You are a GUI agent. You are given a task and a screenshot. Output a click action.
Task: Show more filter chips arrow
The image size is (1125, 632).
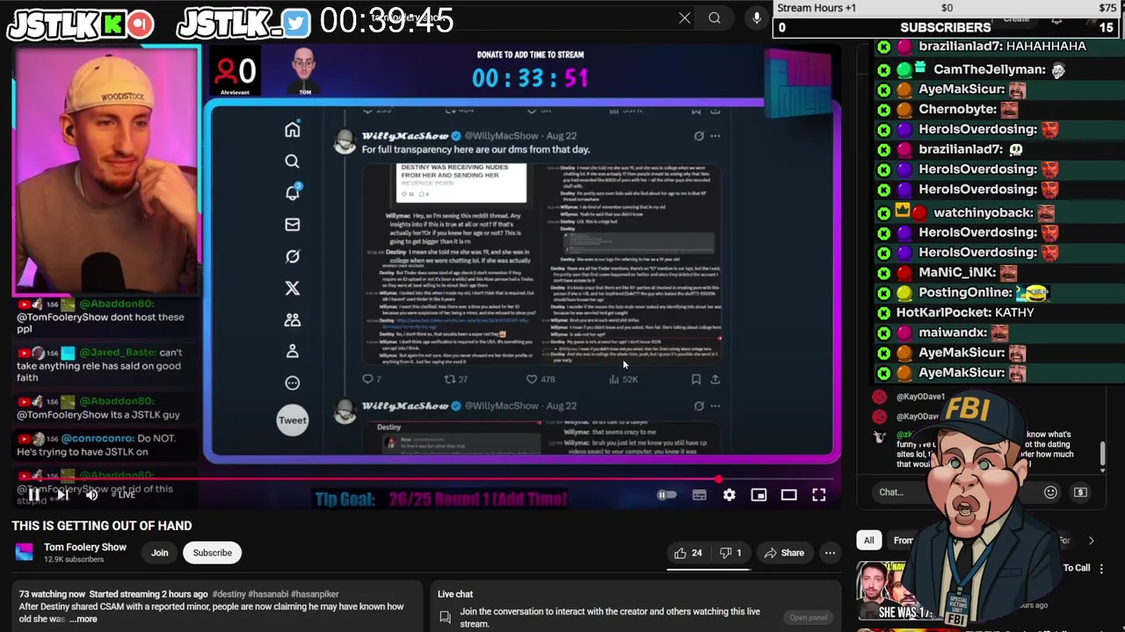tap(1091, 541)
